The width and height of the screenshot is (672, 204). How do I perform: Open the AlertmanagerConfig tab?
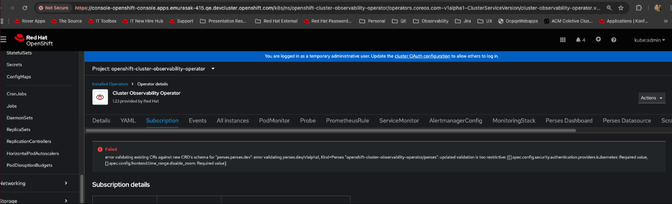[456, 121]
